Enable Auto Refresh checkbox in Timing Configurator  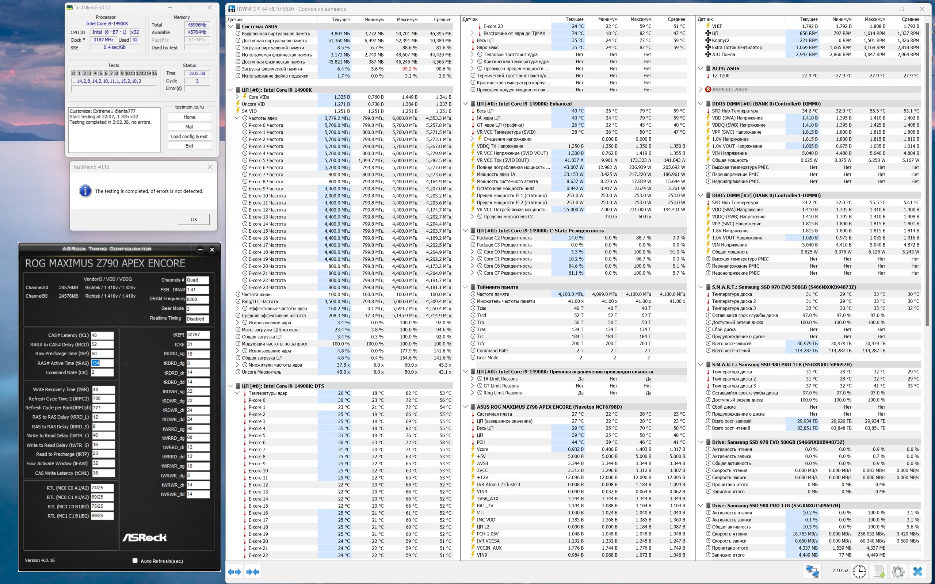pos(135,560)
